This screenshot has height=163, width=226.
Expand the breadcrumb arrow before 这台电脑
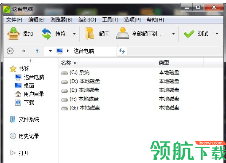68,51
